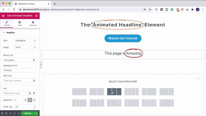The width and height of the screenshot is (206, 116).
Task: Choose the five equal columns structure
Action: 132,103
